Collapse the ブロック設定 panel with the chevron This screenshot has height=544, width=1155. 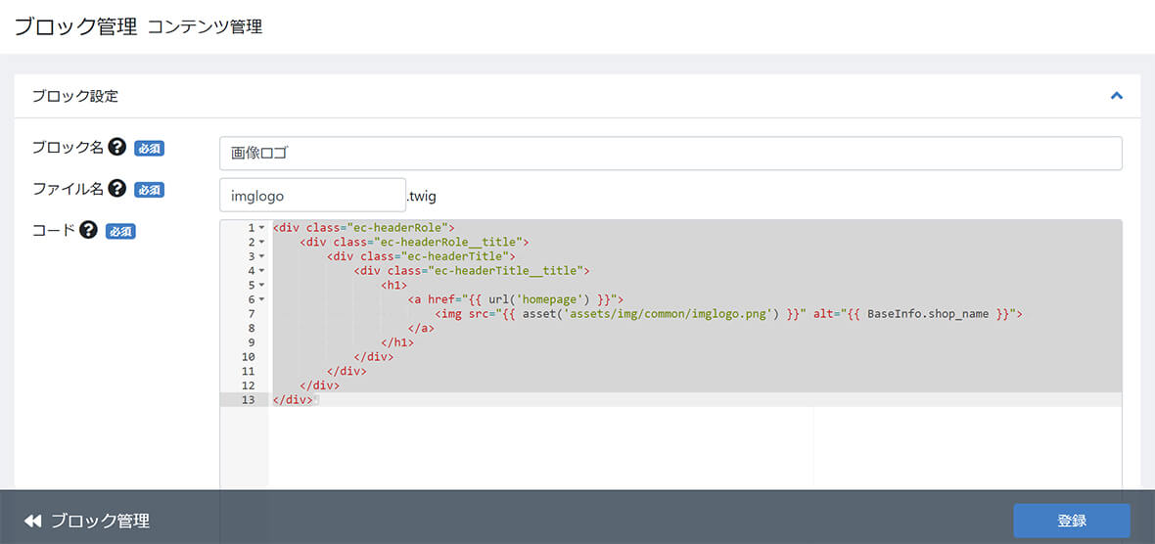pos(1116,96)
